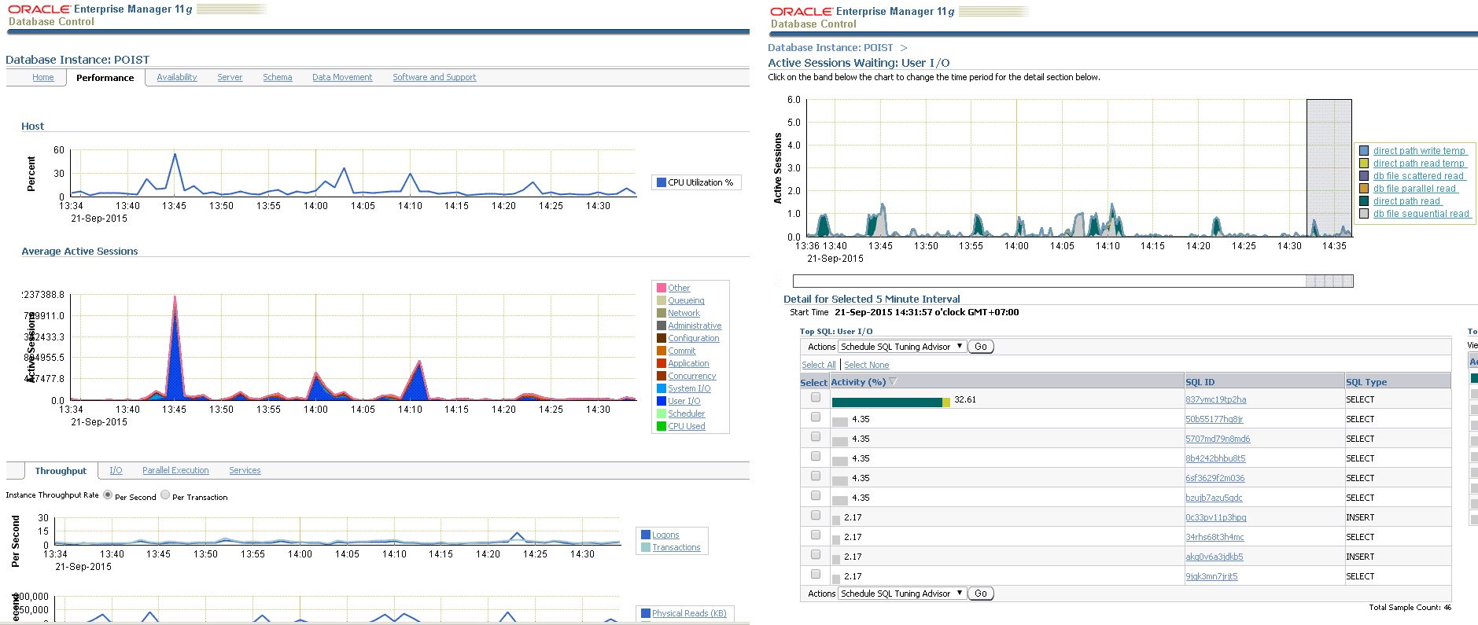Open the Parallel Execution tab
Image resolution: width=1478 pixels, height=625 pixels.
click(175, 470)
